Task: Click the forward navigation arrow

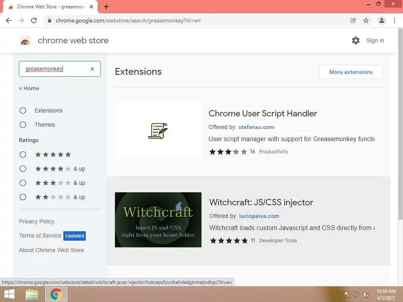Action: point(21,20)
